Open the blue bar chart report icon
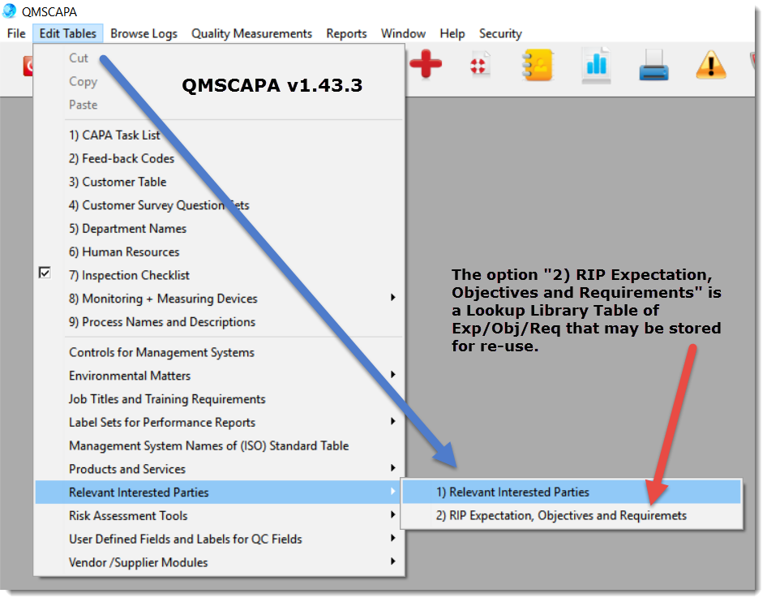The width and height of the screenshot is (767, 602). [x=596, y=65]
